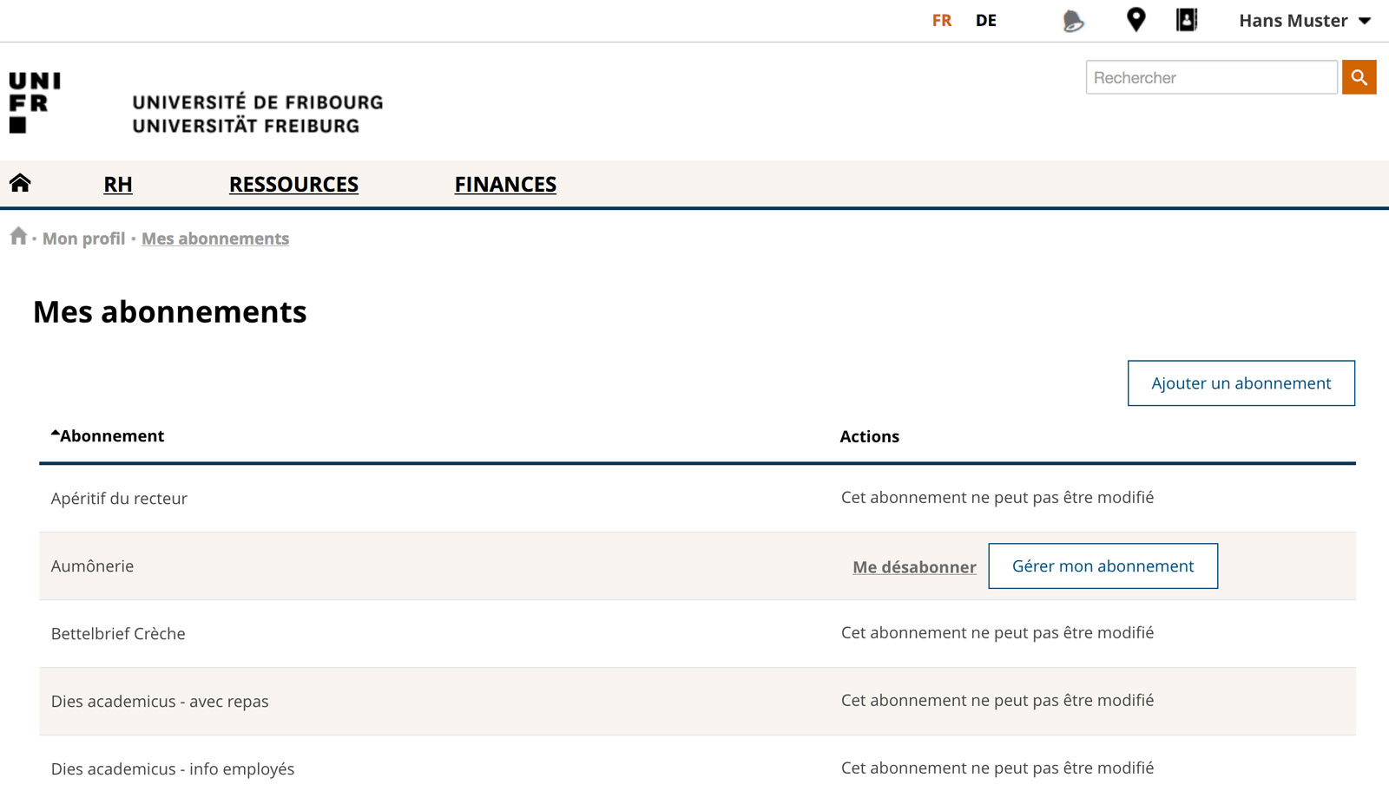Click Me désabonner link for Aumônerie
The height and width of the screenshot is (791, 1389).
click(x=914, y=567)
